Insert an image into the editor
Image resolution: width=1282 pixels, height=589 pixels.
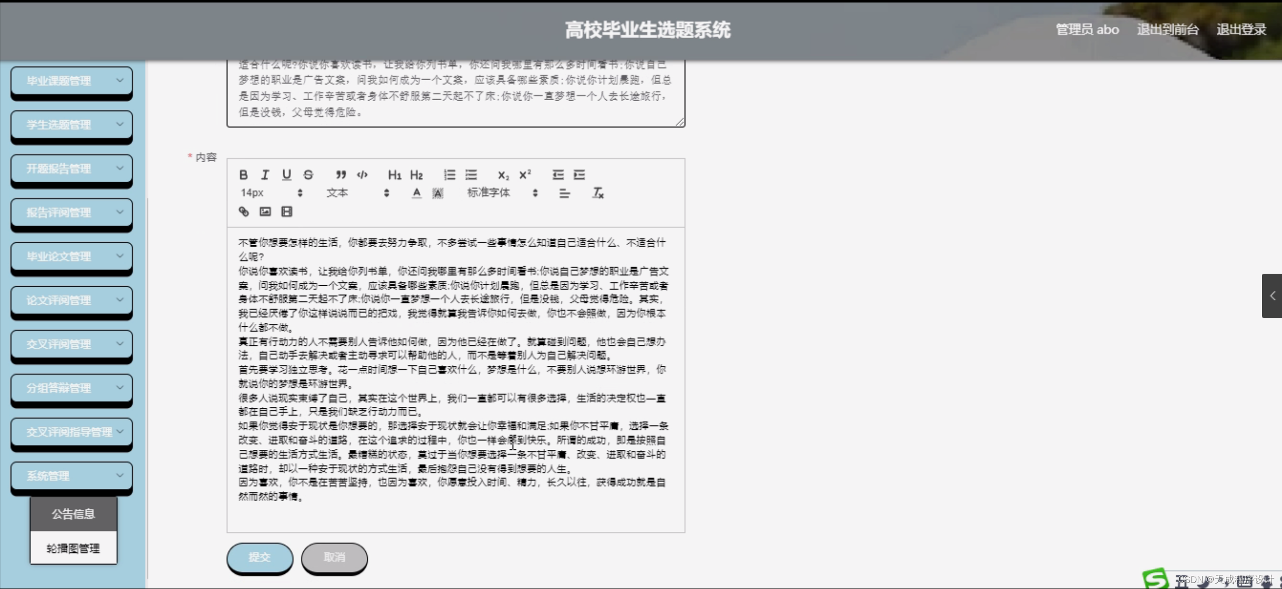pyautogui.click(x=265, y=212)
